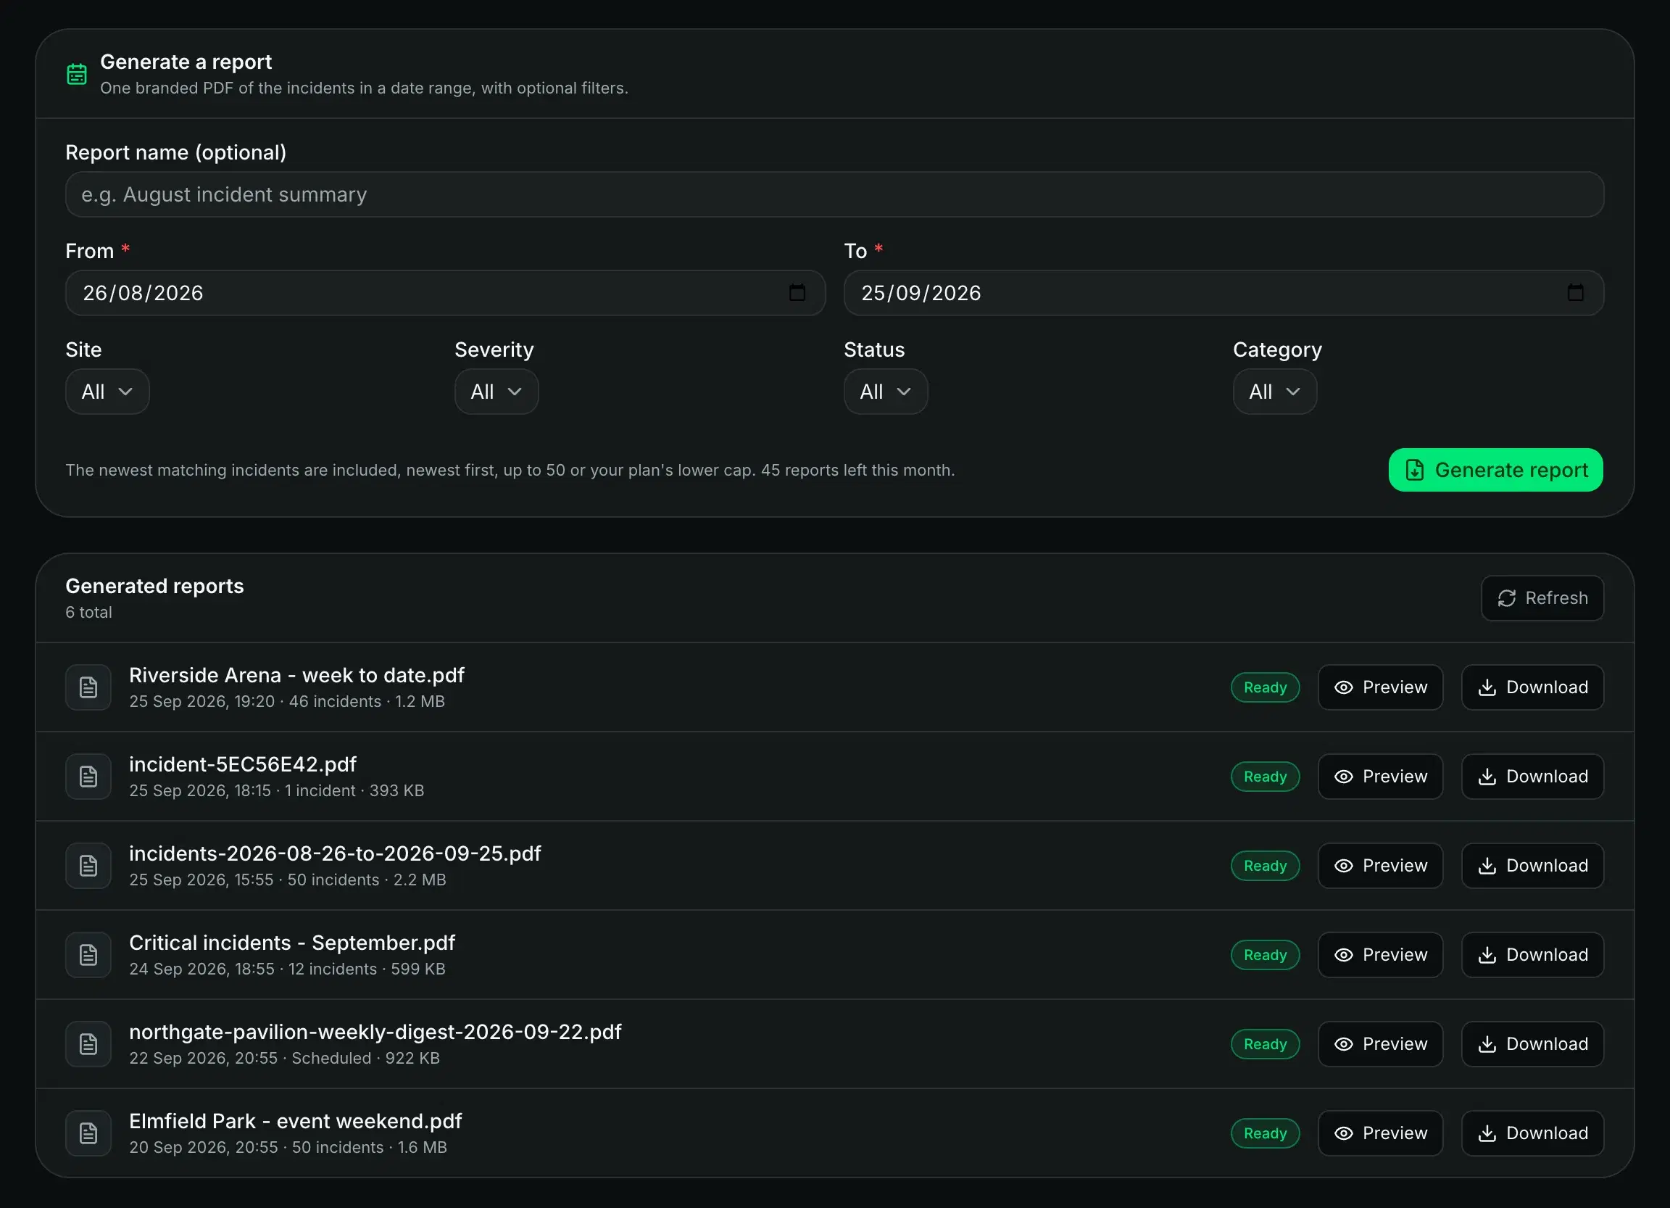Download incidents-2026-08-26-to-2026-09-25.pdf
This screenshot has height=1208, width=1670.
click(1532, 866)
